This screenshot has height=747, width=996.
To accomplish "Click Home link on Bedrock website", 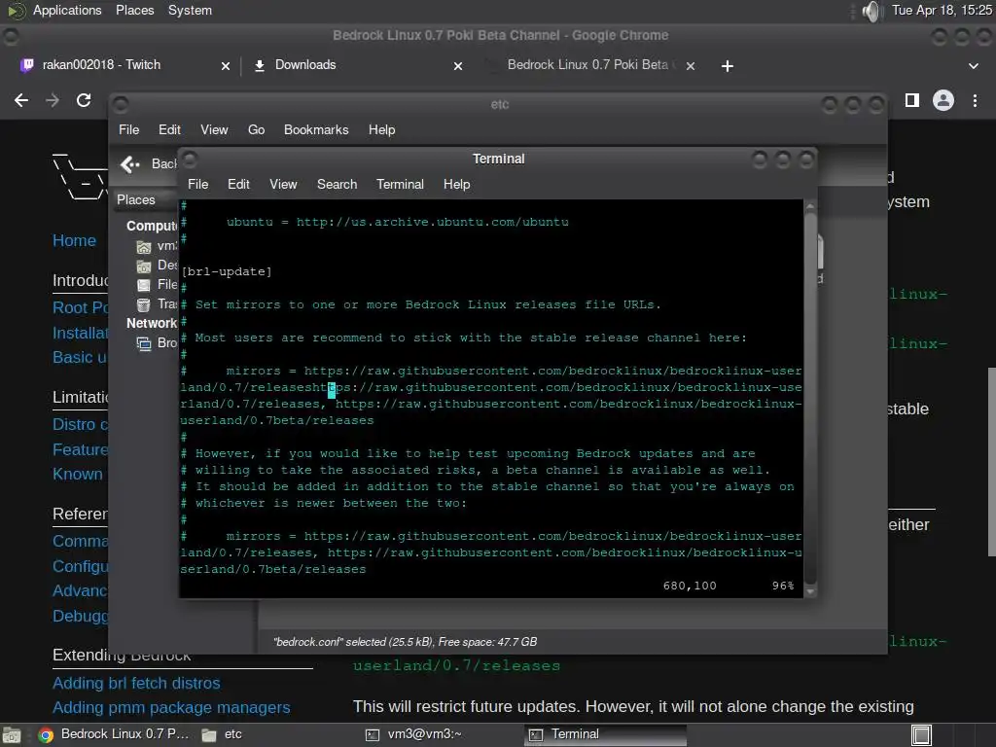I will pyautogui.click(x=74, y=241).
